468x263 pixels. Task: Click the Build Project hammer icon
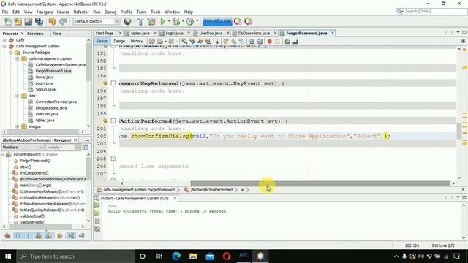[140, 21]
